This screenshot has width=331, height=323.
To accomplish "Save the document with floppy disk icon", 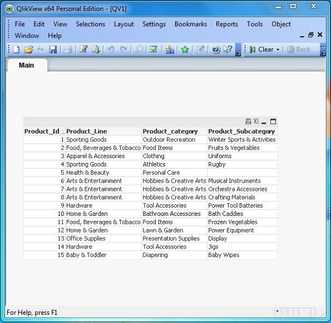I will pyautogui.click(x=53, y=49).
